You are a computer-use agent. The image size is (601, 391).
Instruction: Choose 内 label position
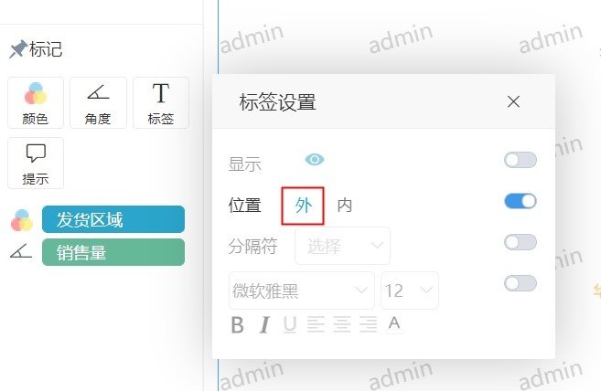[x=345, y=206]
